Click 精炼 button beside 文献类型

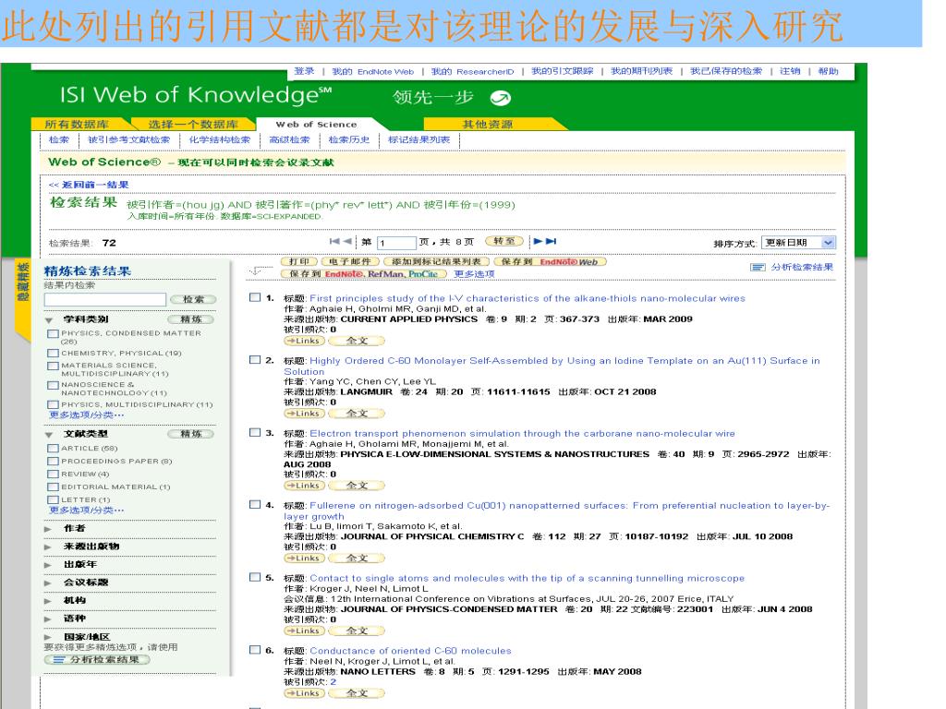tap(190, 434)
